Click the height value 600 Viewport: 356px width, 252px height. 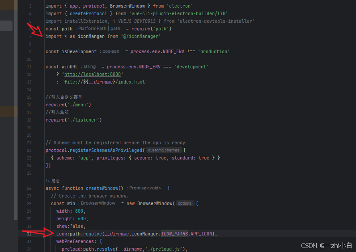[82, 218]
